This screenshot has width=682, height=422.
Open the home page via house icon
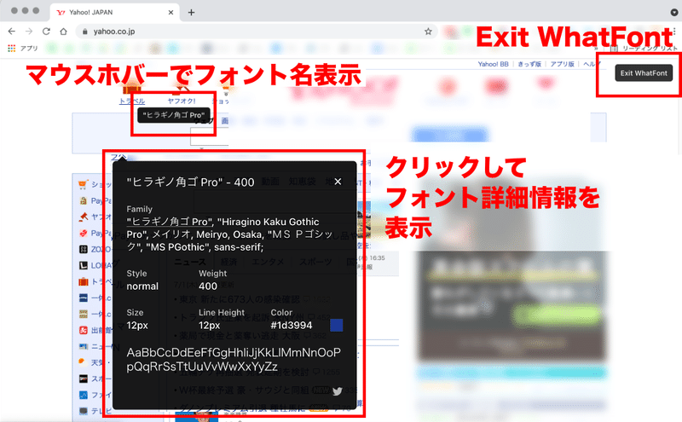(x=63, y=32)
